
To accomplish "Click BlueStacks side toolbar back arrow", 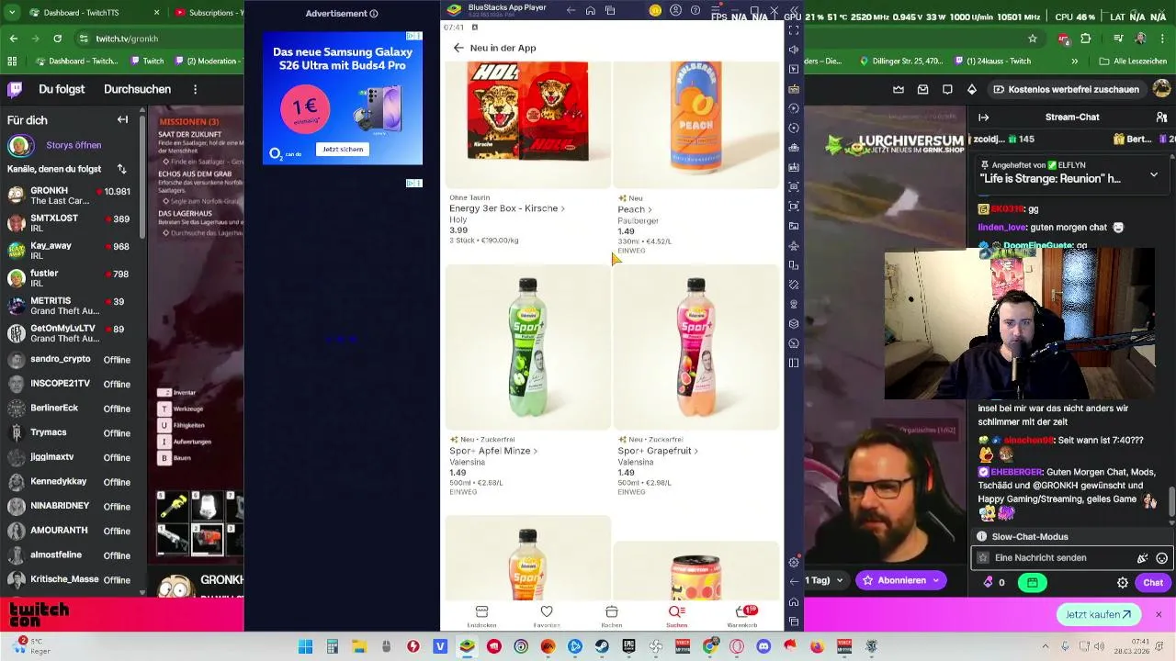I will (x=794, y=582).
